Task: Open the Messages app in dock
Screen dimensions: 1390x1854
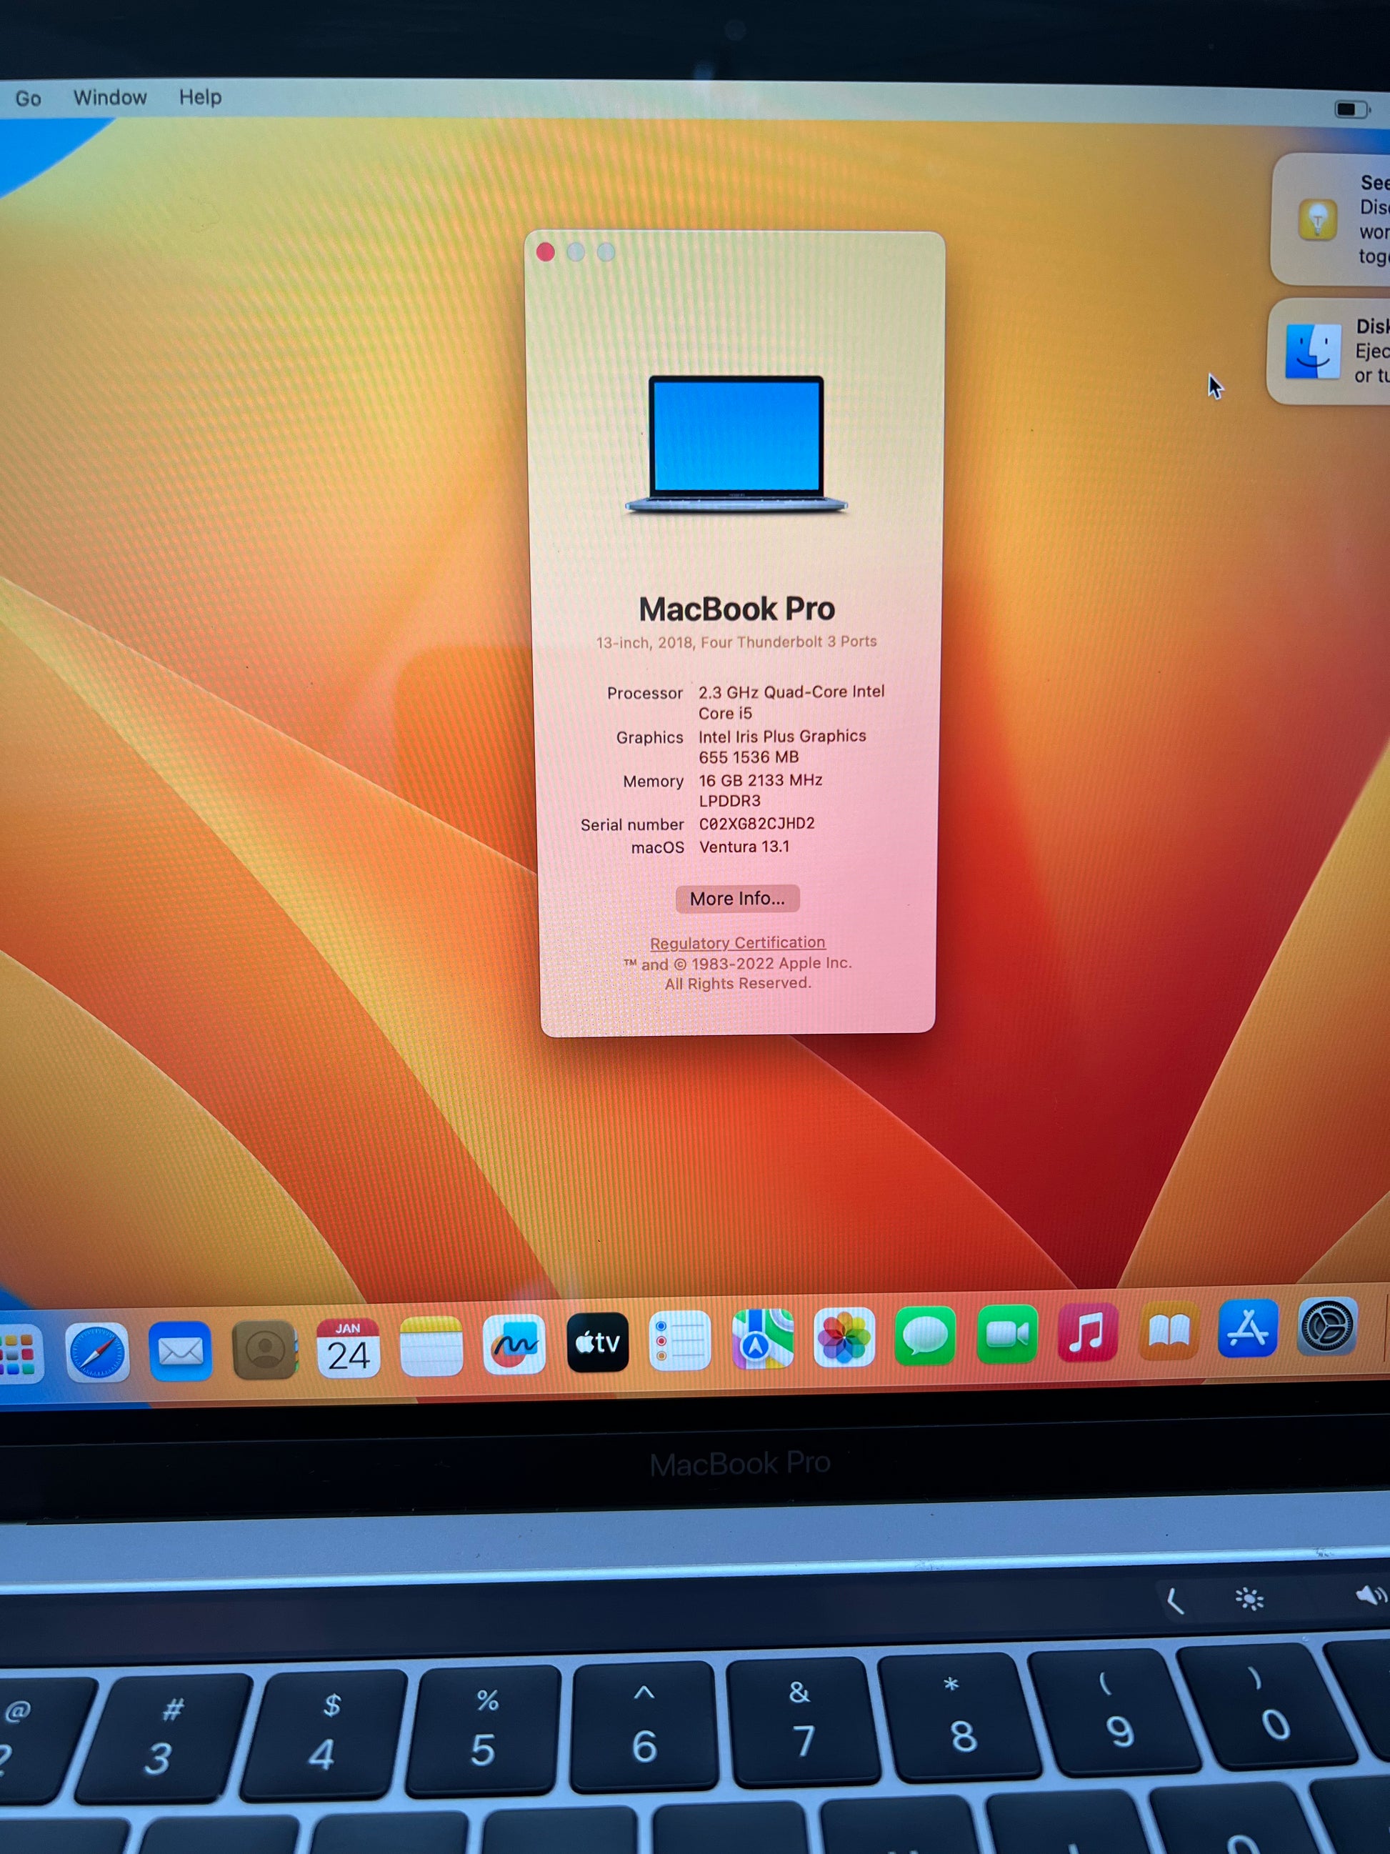Action: [925, 1336]
